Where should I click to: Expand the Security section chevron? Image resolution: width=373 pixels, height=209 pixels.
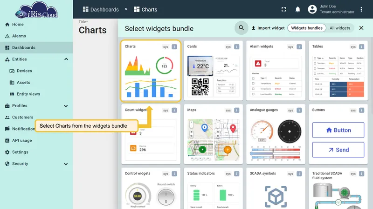(66, 164)
